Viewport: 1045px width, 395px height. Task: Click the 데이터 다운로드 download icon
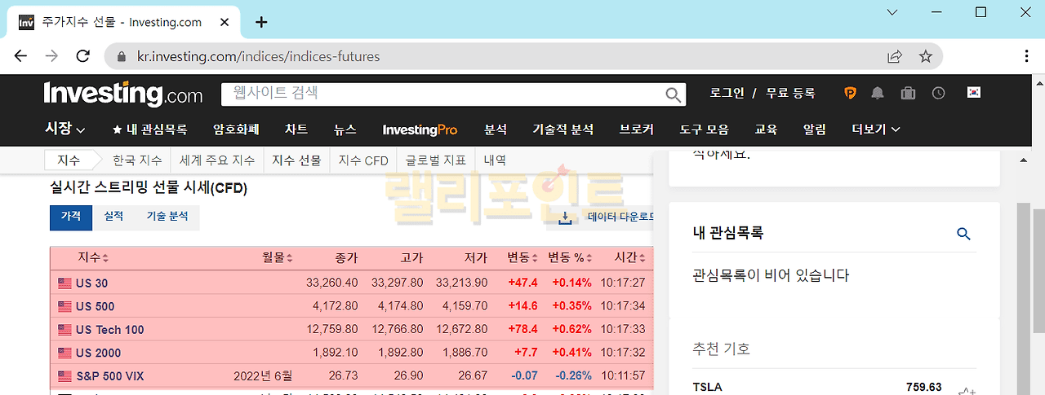(x=565, y=217)
